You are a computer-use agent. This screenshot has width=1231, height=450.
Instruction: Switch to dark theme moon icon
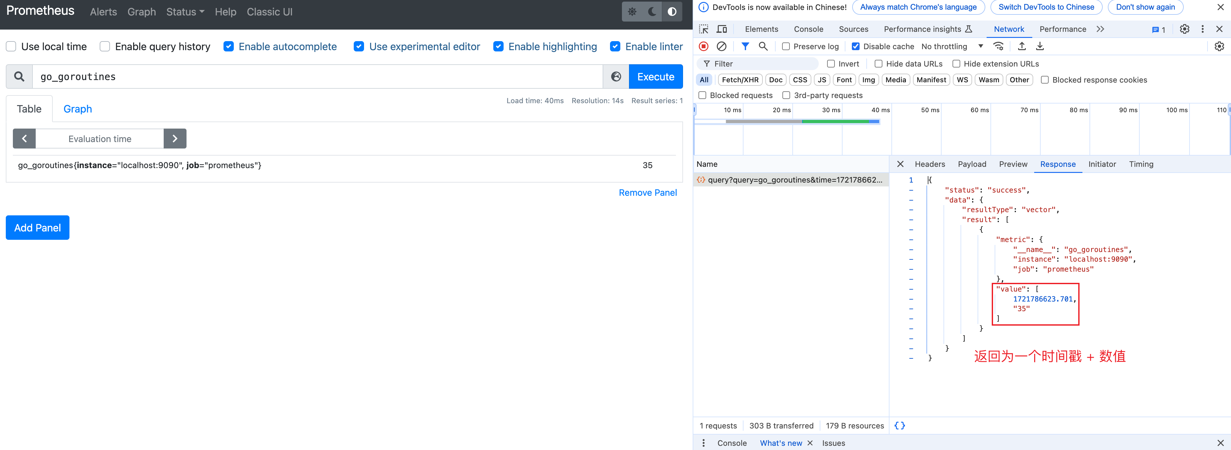(x=652, y=12)
